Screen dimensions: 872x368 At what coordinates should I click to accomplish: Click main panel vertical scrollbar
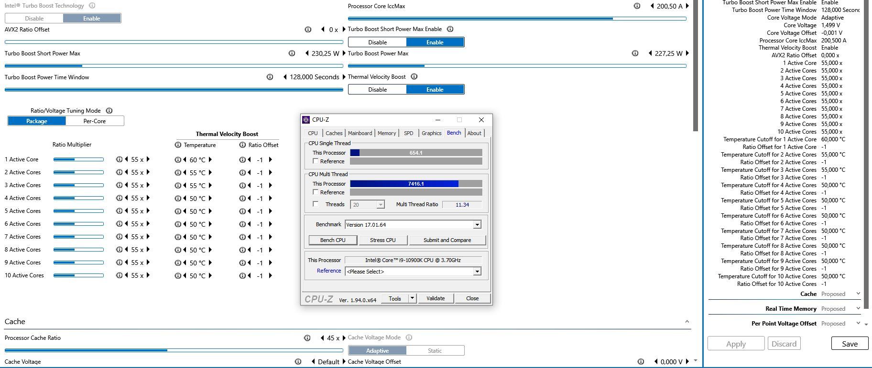tap(696, 65)
